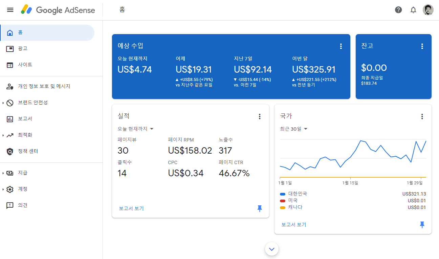Pin the 실적 card with pin icon
Viewport: 439px width, 259px height.
[260, 208]
